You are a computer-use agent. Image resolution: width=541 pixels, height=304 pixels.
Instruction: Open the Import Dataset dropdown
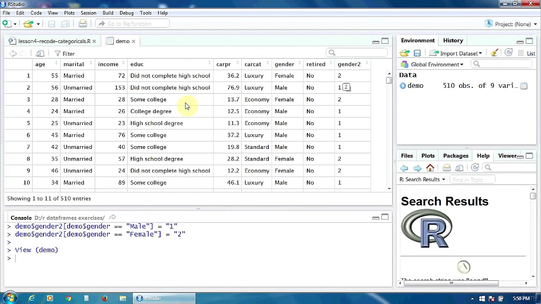pos(456,53)
